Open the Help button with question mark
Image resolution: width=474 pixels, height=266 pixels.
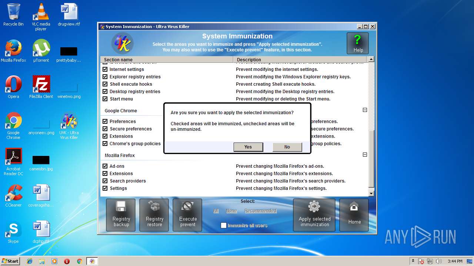coord(358,43)
